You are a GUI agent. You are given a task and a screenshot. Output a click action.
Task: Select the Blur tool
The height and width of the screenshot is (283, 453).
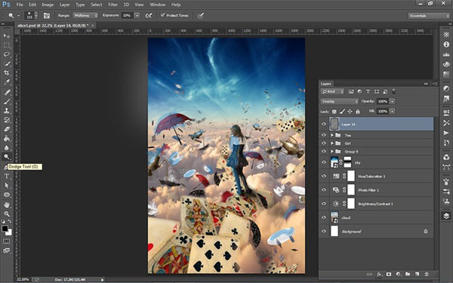click(6, 148)
